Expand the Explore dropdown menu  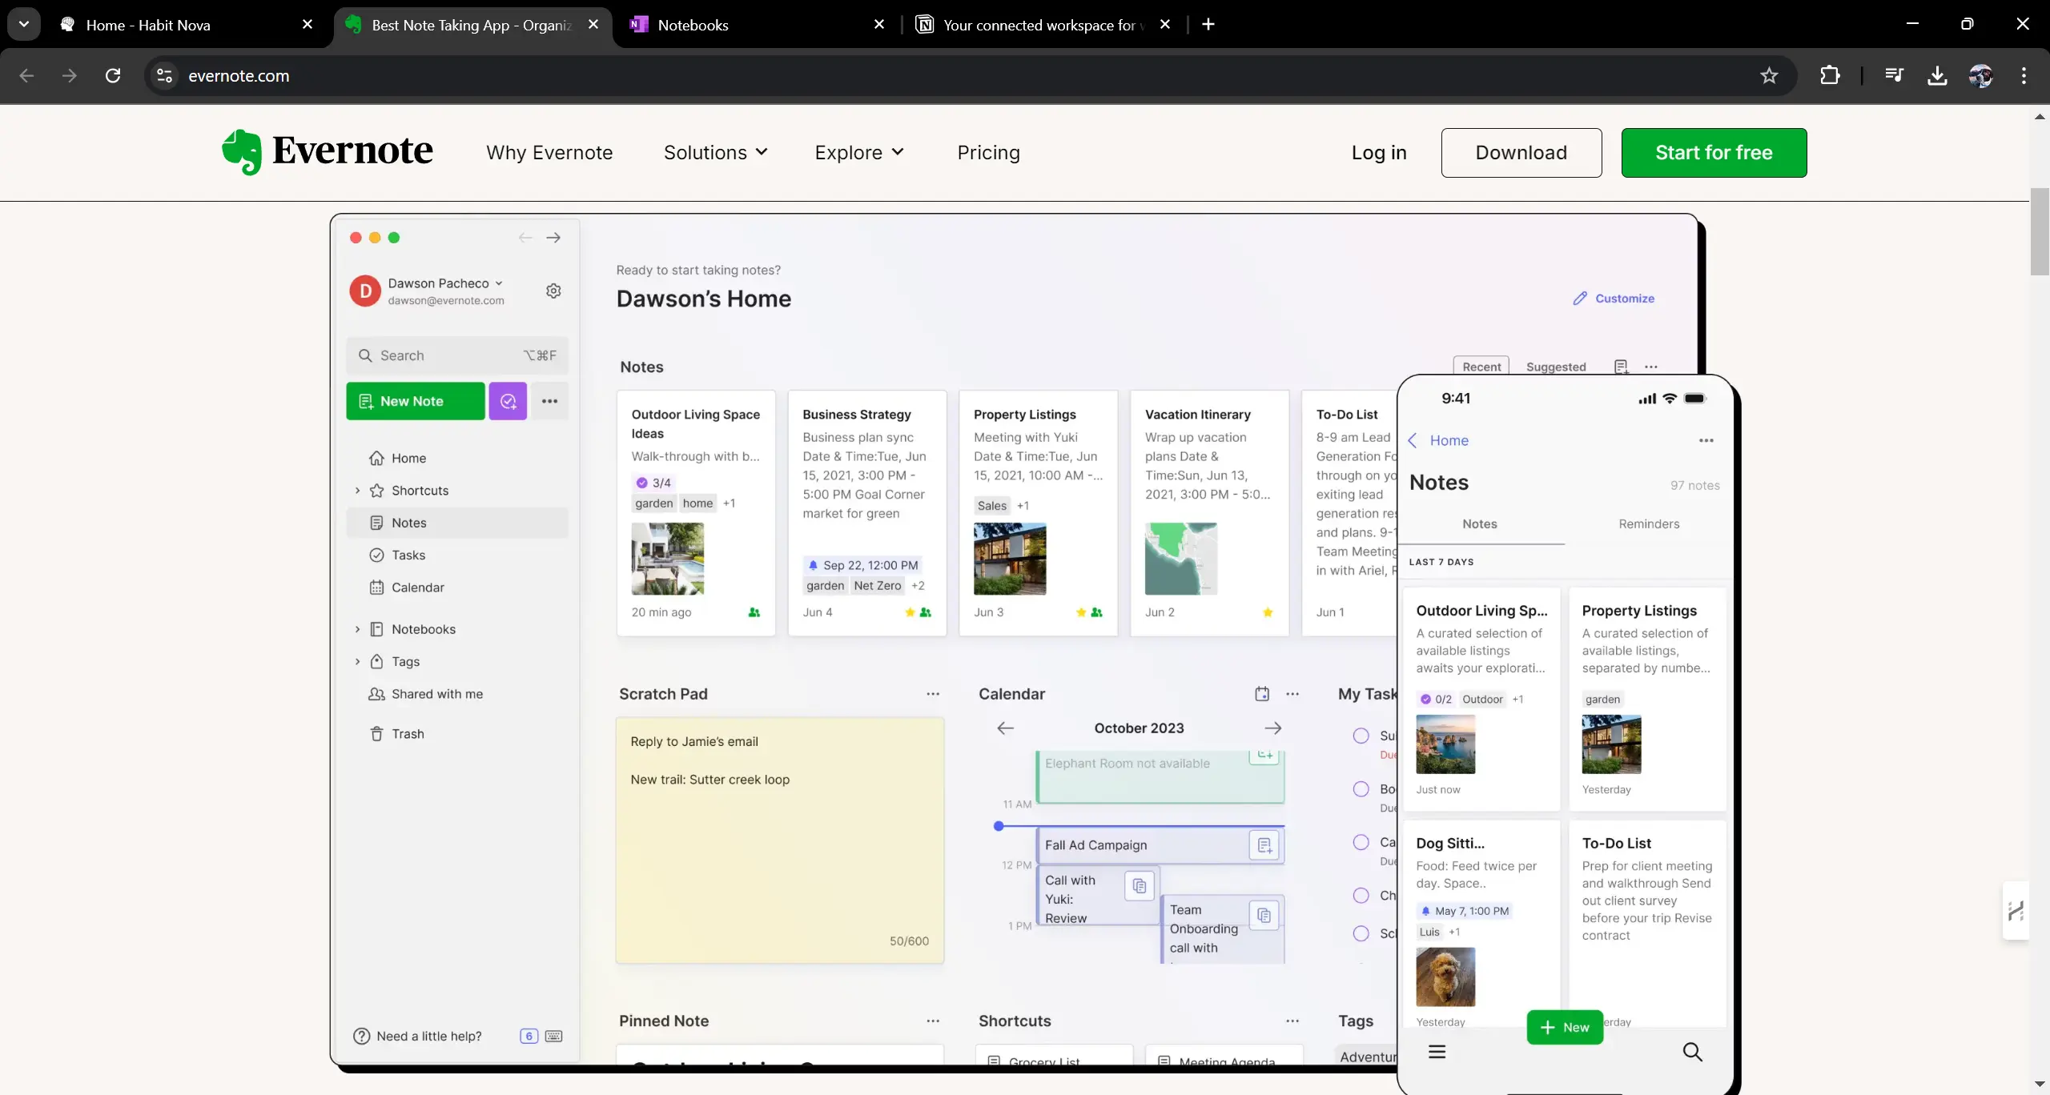(x=859, y=152)
